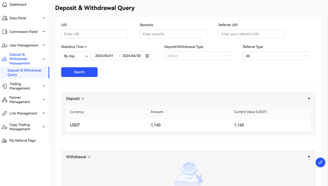Open Deposit/Withdrawal Type select dropdown

click(197, 56)
